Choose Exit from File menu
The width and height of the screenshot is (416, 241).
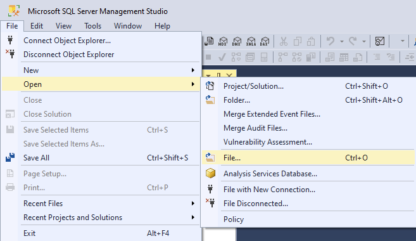tap(101, 233)
